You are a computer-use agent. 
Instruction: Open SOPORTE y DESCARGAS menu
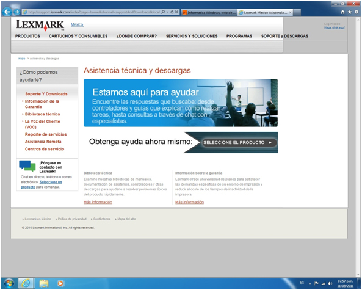pyautogui.click(x=284, y=36)
